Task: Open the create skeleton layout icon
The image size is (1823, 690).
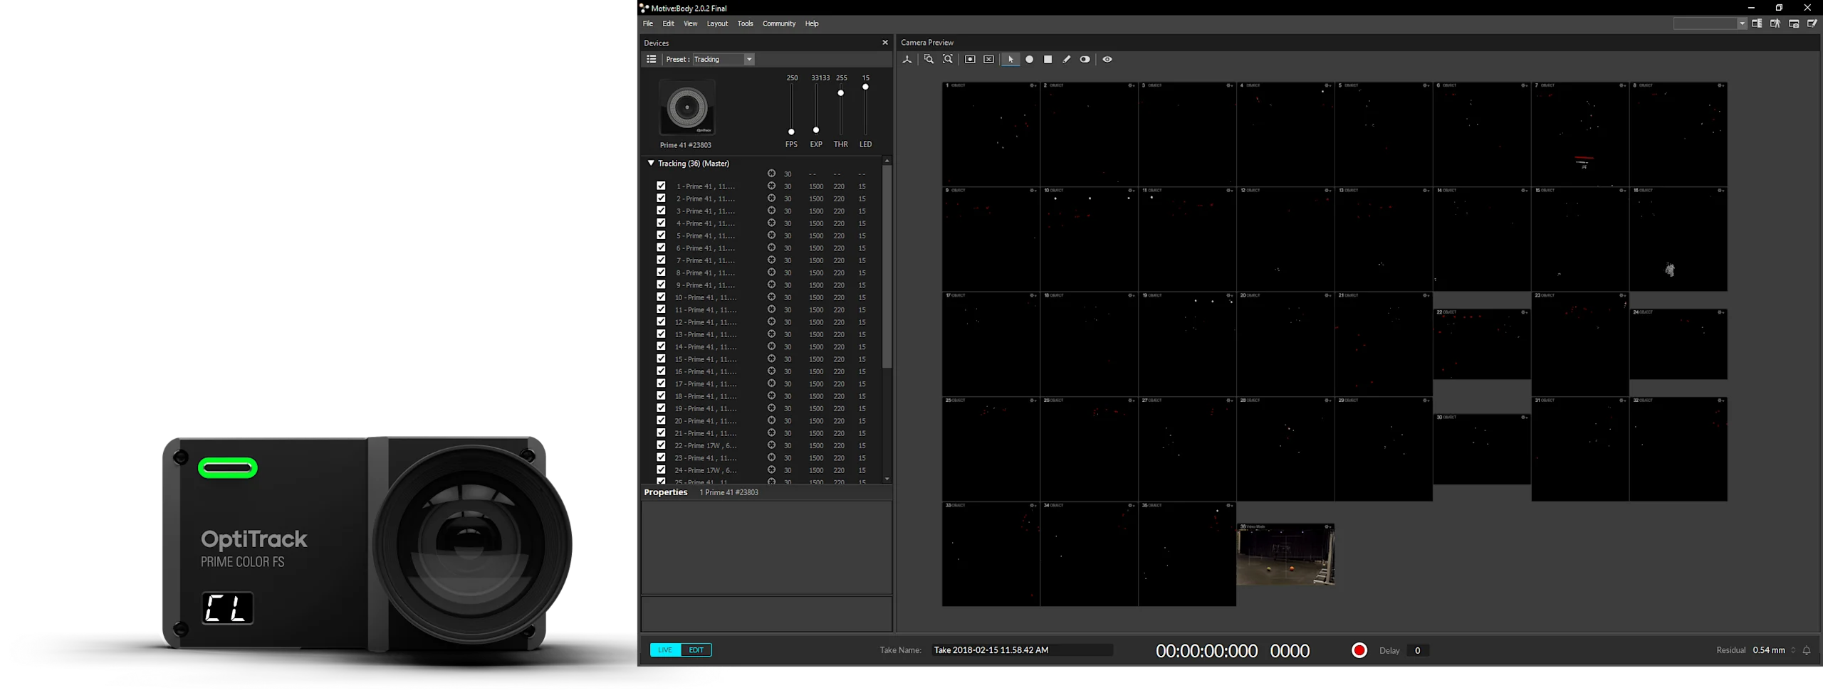Action: click(x=1775, y=23)
